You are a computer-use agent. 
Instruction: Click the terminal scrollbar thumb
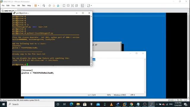coord(91,60)
